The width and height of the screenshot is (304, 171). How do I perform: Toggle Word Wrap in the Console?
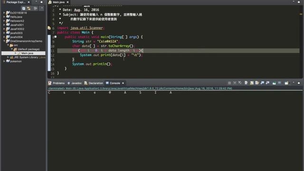click(x=257, y=83)
